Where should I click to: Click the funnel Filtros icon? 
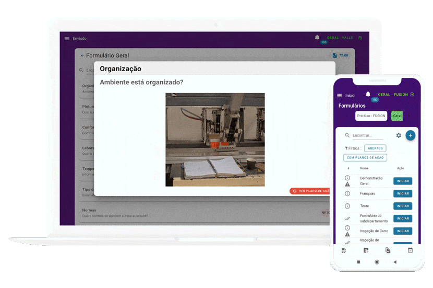click(346, 148)
